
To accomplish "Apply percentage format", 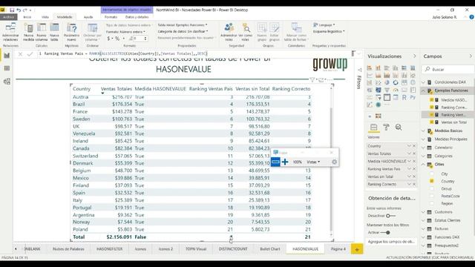I will pyautogui.click(x=117, y=39).
